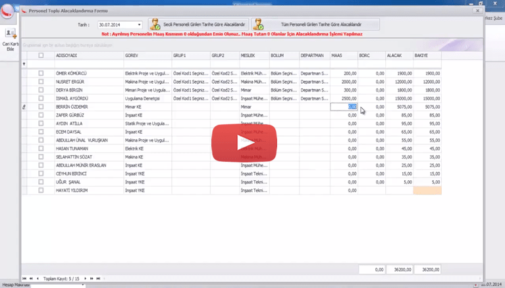Check the box beside HAYATİ YILDIRIM
Image resolution: width=505 pixels, height=288 pixels.
coord(41,190)
